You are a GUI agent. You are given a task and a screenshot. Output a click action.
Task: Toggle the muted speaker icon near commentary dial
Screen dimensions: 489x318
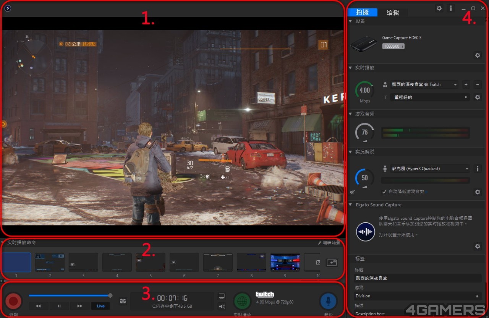point(353,192)
